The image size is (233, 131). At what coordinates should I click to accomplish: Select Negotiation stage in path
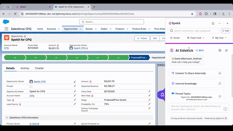click(158, 58)
